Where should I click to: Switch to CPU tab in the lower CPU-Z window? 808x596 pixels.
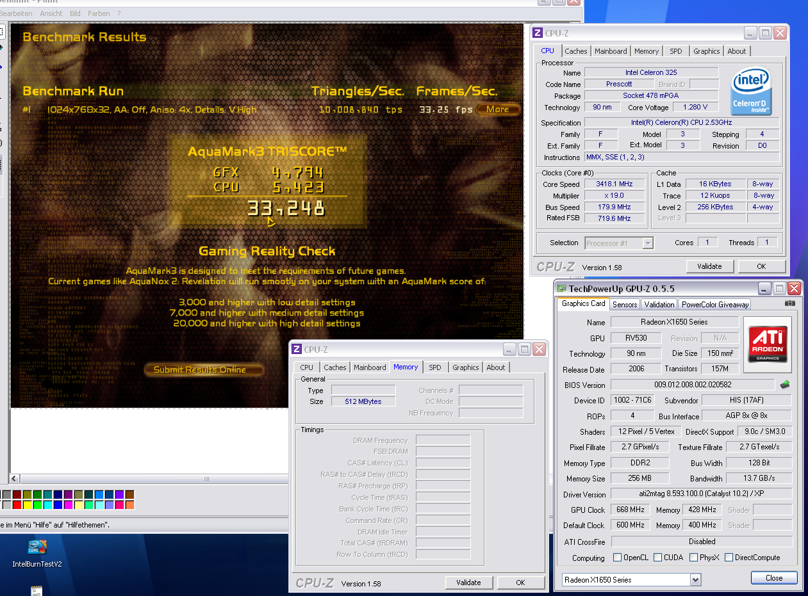tap(307, 367)
